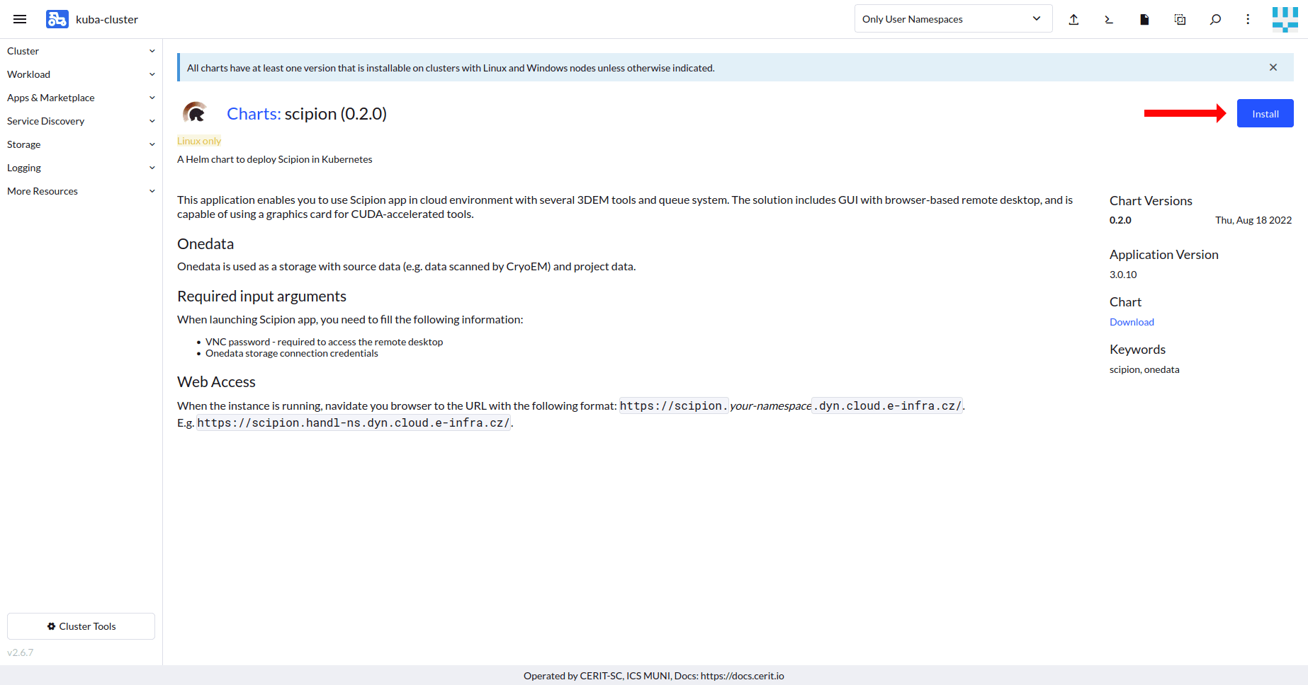The width and height of the screenshot is (1308, 685).
Task: Open the hamburger navigation menu
Action: pos(20,19)
